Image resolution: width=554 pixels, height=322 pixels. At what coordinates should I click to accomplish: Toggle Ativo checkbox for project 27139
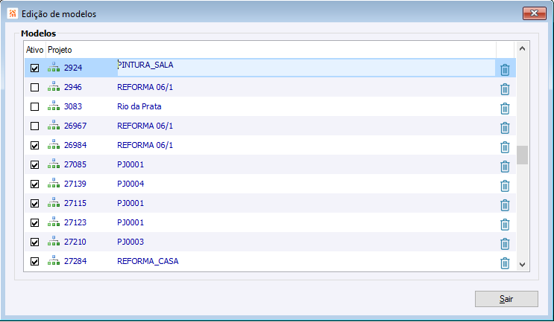tap(34, 184)
